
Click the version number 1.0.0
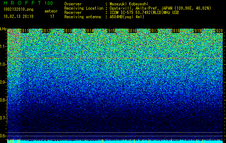(x=49, y=3)
